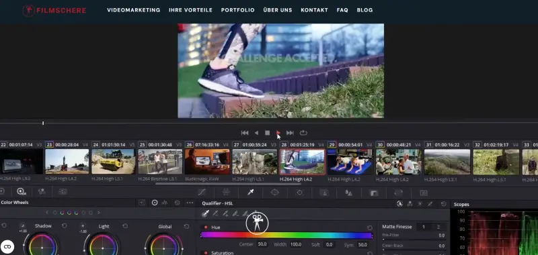Edit the Hue Soft value 0.0
Image resolution: width=538 pixels, height=255 pixels.
[x=330, y=244]
